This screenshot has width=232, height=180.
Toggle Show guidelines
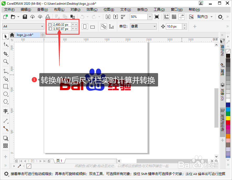pyautogui.click(x=182, y=17)
